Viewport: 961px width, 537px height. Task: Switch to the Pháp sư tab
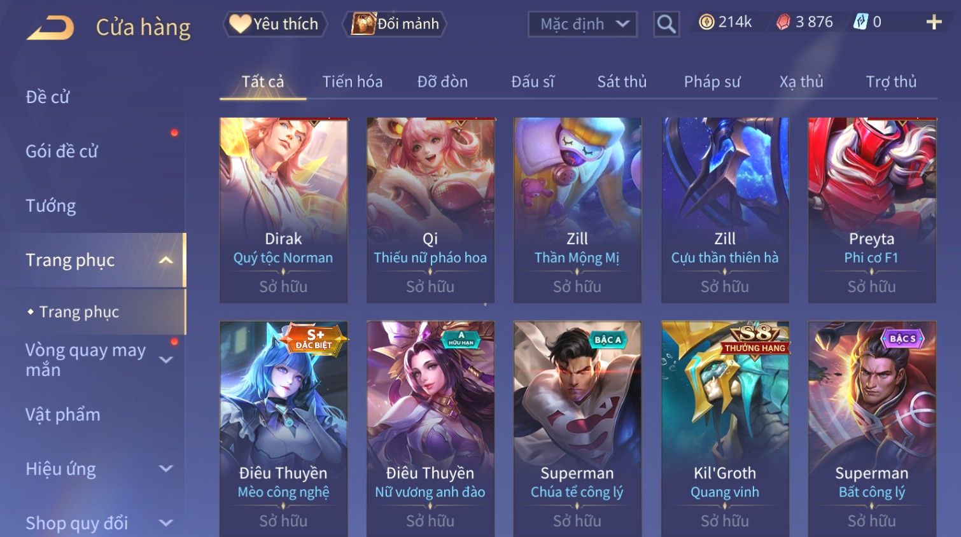coord(712,81)
